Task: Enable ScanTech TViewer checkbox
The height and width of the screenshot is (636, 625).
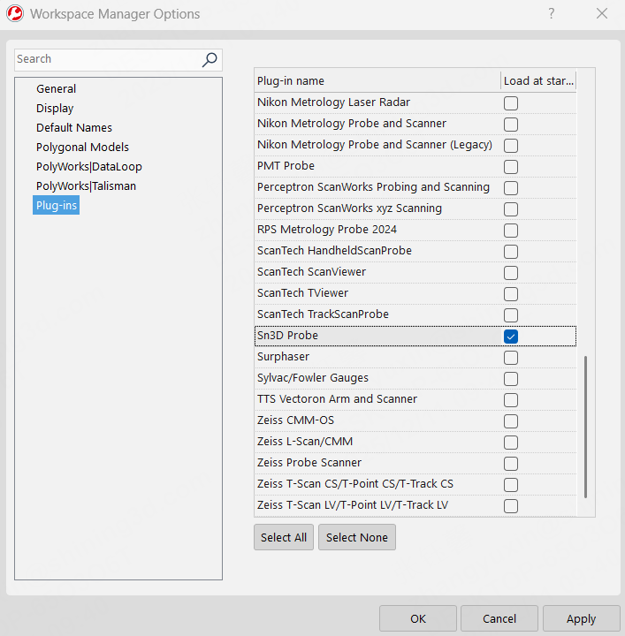Action: pos(511,293)
